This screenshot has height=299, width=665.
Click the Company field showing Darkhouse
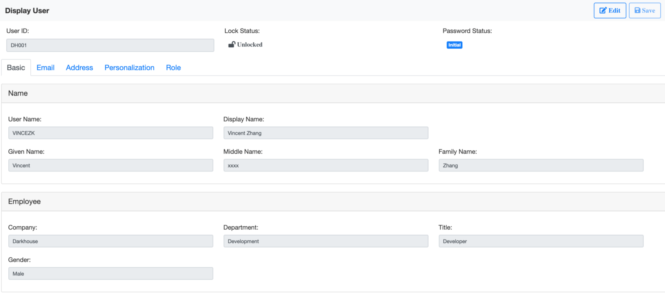pos(111,241)
